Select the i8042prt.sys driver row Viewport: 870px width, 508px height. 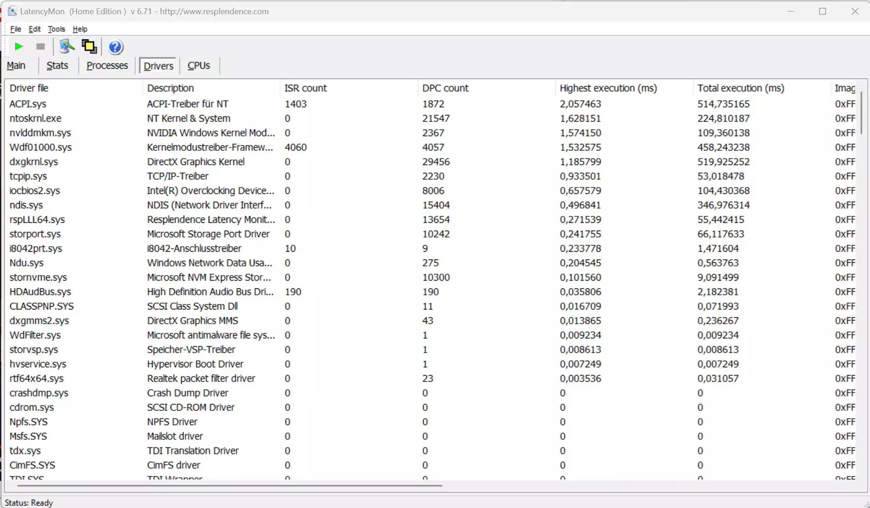pos(431,248)
